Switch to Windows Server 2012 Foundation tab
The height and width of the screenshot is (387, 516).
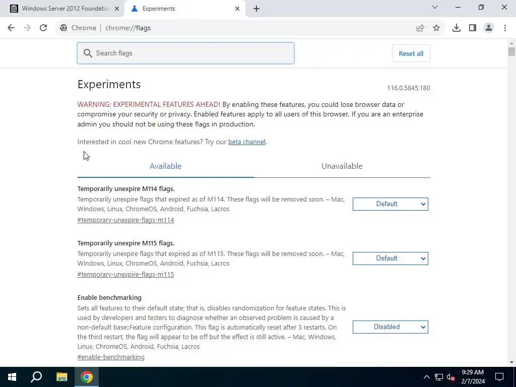[62, 9]
